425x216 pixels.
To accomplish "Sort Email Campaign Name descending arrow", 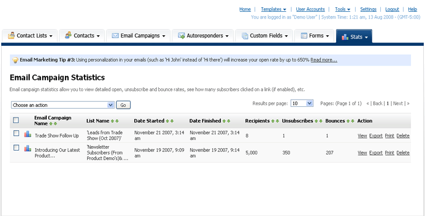I will (x=55, y=124).
